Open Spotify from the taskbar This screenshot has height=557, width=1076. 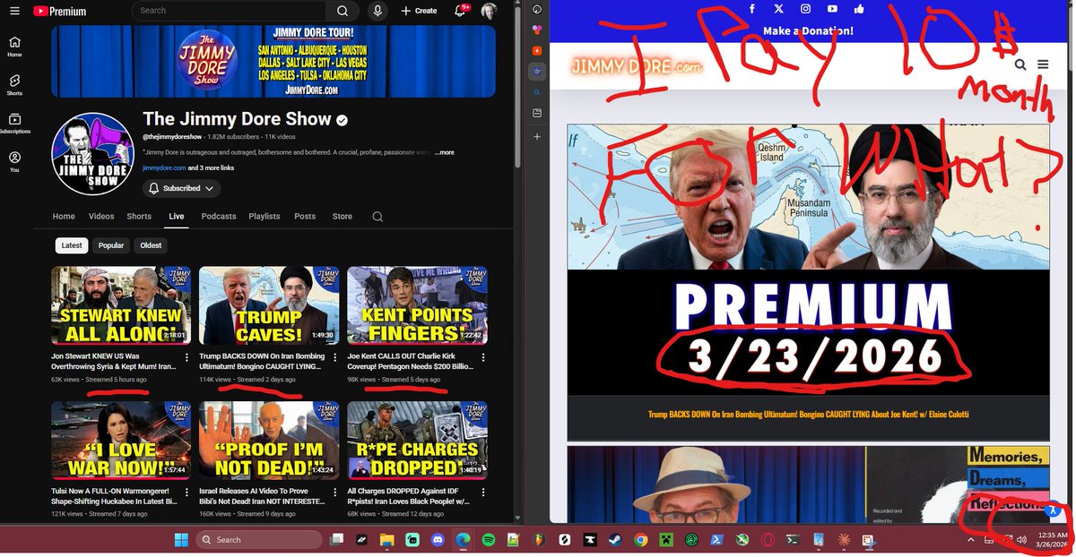[x=489, y=540]
